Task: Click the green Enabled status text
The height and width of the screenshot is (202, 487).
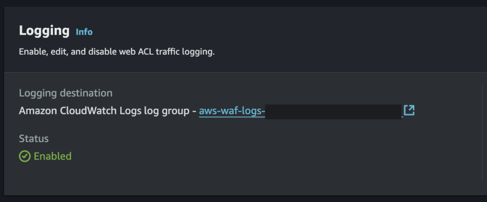Action: [x=52, y=156]
